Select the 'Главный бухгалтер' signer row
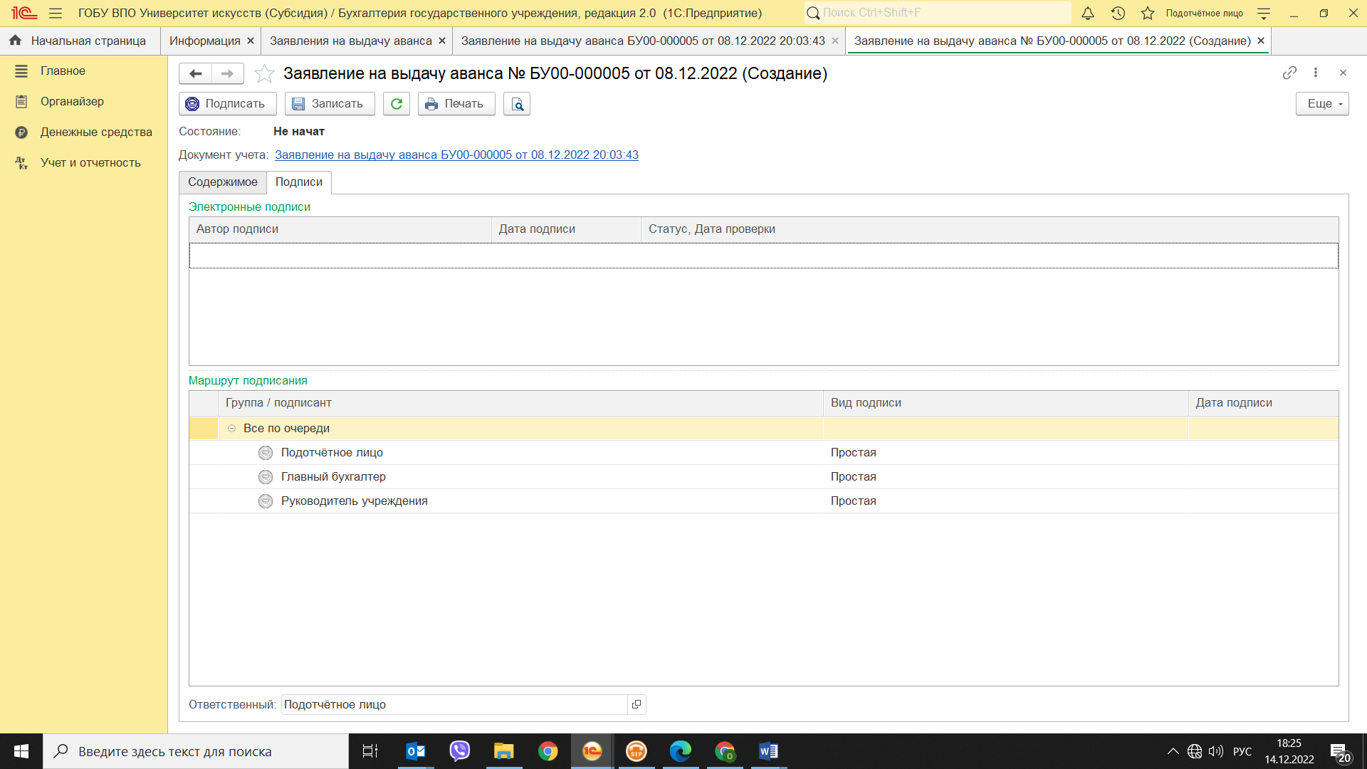The width and height of the screenshot is (1367, 769). (333, 477)
